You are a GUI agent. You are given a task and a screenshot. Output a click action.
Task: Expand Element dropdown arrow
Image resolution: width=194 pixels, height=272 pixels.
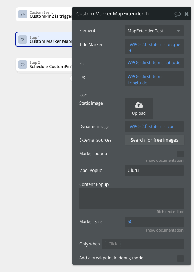coord(178,31)
